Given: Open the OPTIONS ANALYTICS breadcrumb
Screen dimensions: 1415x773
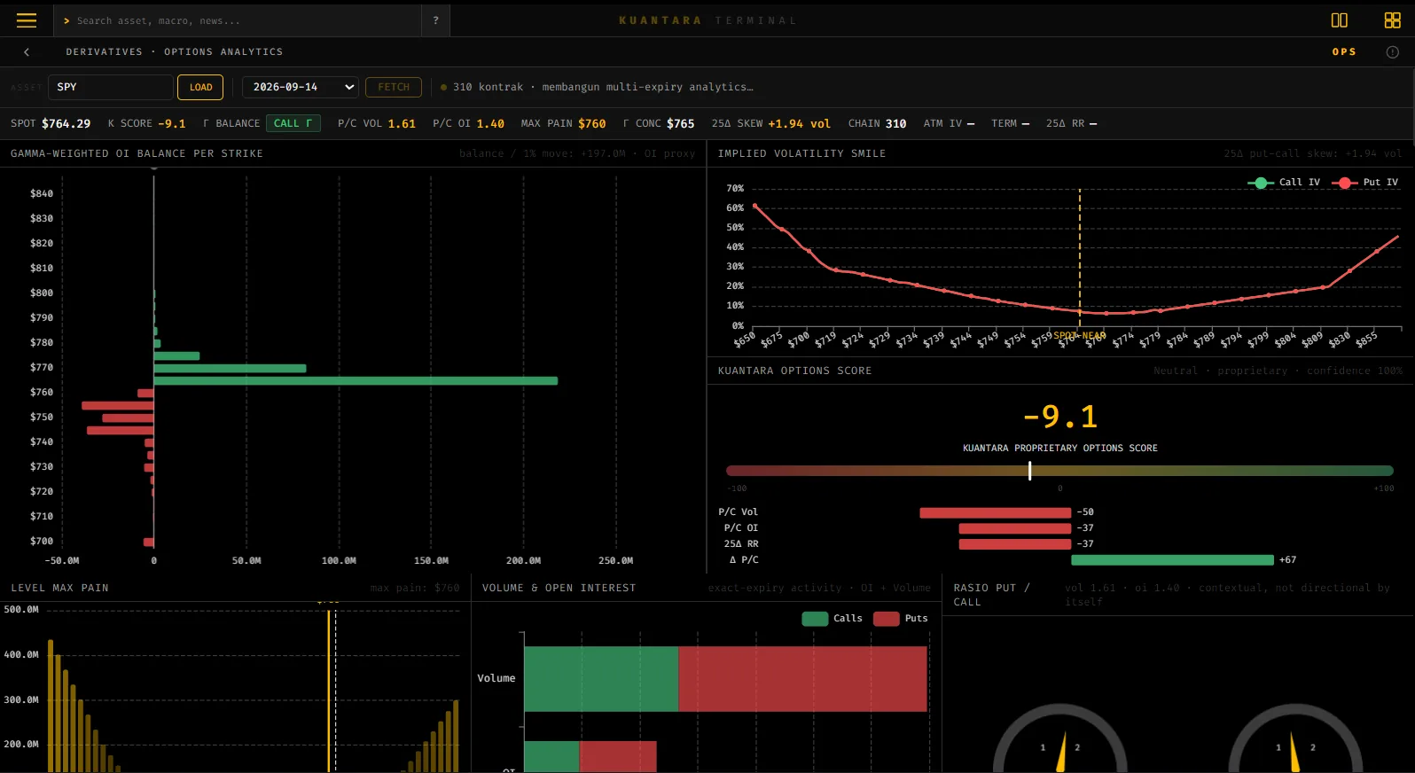Looking at the screenshot, I should 223,52.
